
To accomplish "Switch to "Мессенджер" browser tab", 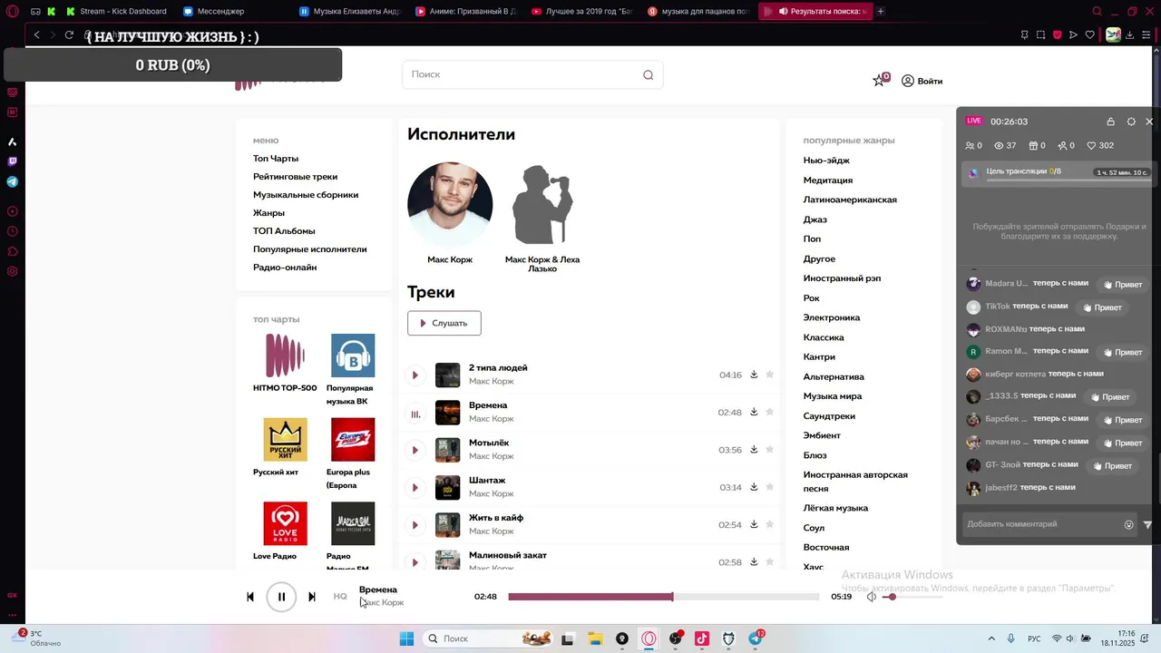I will click(x=222, y=12).
